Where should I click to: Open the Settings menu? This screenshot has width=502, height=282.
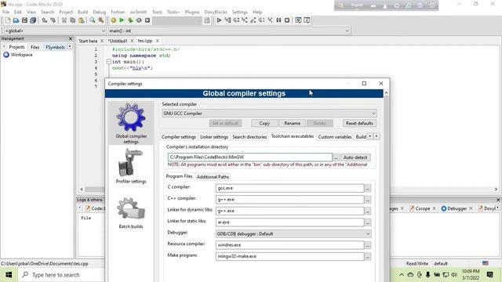(x=240, y=12)
